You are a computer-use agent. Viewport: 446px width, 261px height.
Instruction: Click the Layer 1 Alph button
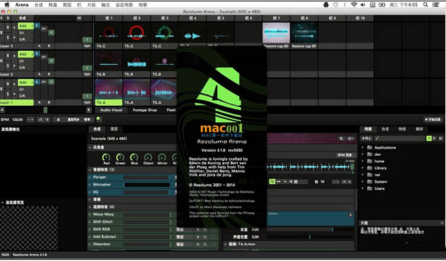(x=87, y=102)
